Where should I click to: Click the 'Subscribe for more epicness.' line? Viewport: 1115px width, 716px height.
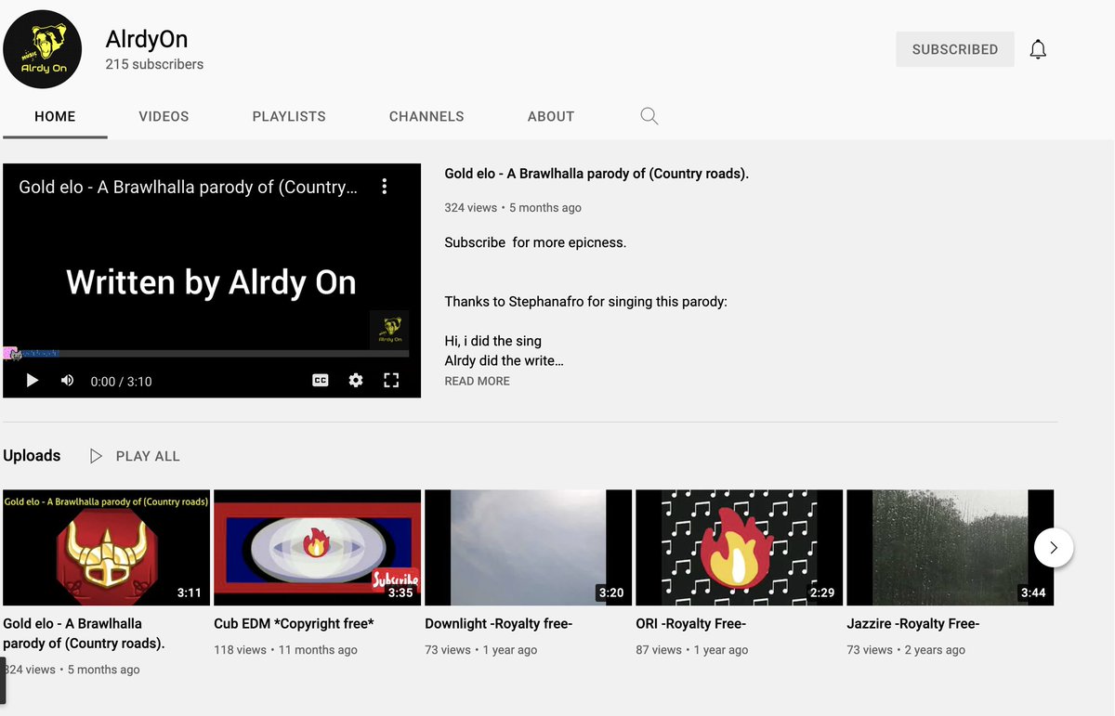coord(535,242)
